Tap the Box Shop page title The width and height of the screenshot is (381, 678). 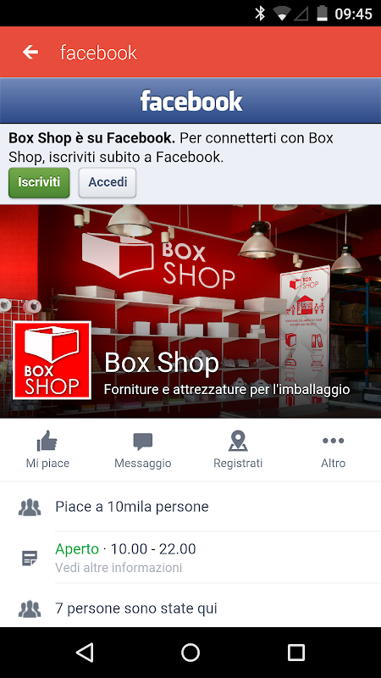click(x=162, y=363)
